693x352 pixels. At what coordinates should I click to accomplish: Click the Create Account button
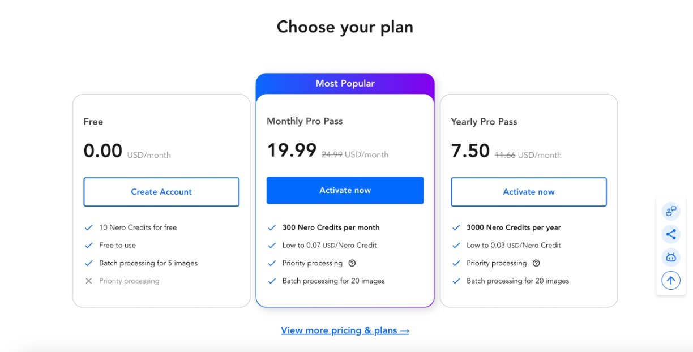pyautogui.click(x=161, y=192)
